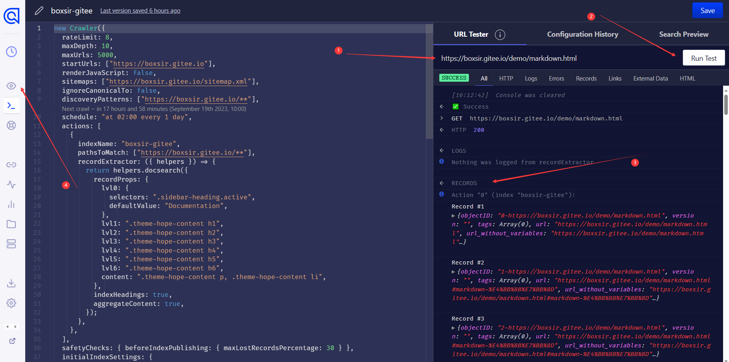Viewport: 729px width, 362px height.
Task: Click line 1 new Crawler code line
Action: pos(239,28)
